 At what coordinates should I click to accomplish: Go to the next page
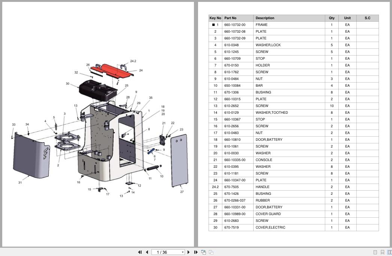pos(189,252)
